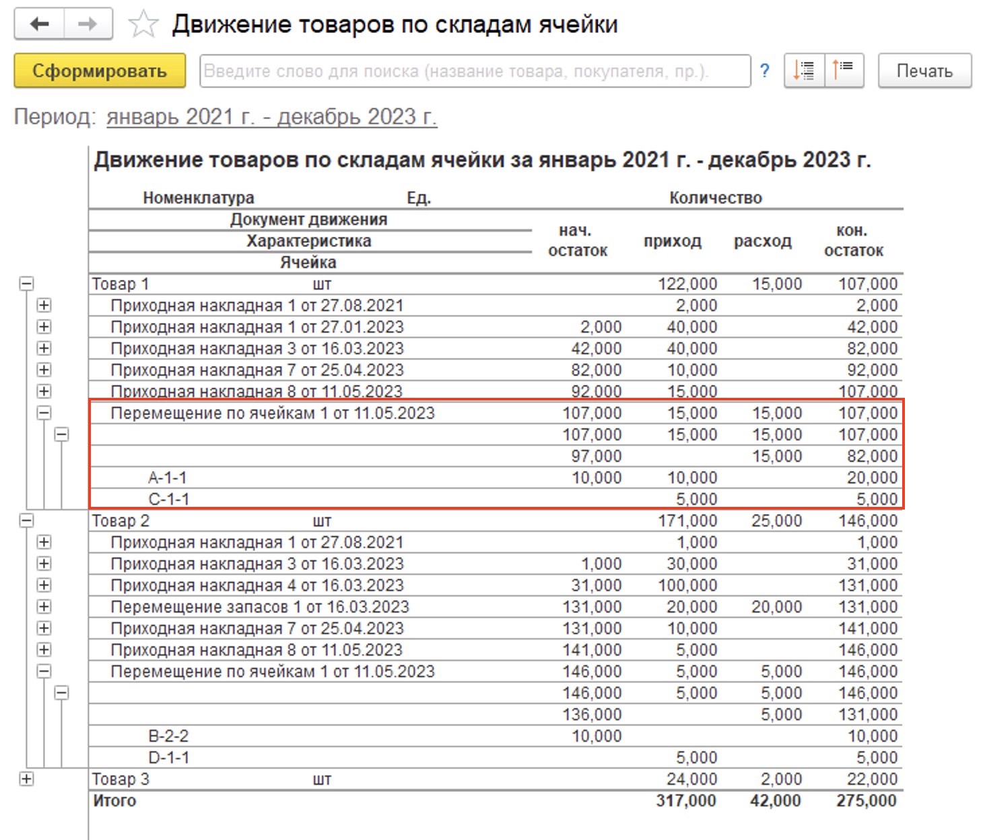Click the Итого total row label
Screen dimensions: 983x840
click(114, 801)
